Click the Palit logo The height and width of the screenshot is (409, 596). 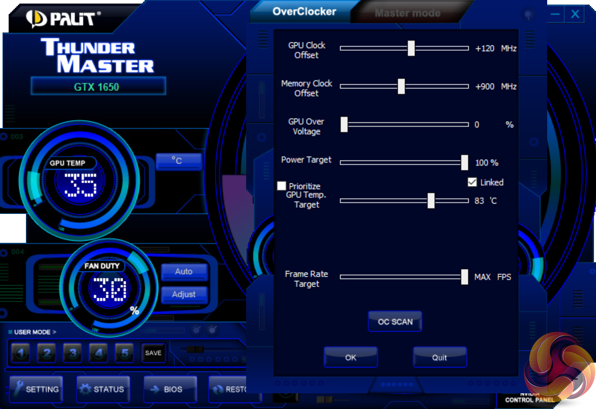click(63, 19)
